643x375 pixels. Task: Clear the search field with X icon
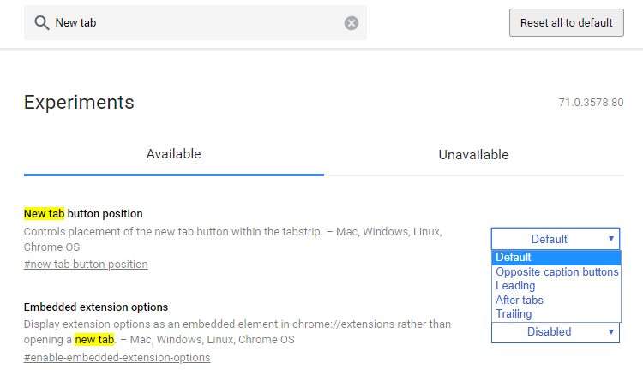click(x=351, y=23)
